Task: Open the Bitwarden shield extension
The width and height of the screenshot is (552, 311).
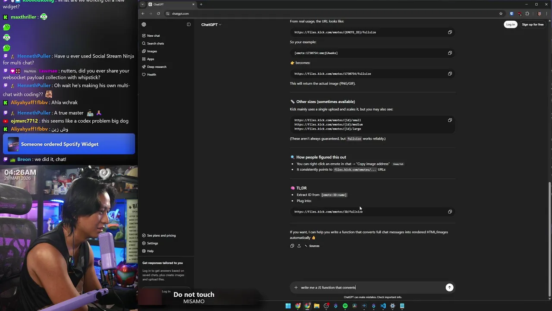Action: point(512,13)
